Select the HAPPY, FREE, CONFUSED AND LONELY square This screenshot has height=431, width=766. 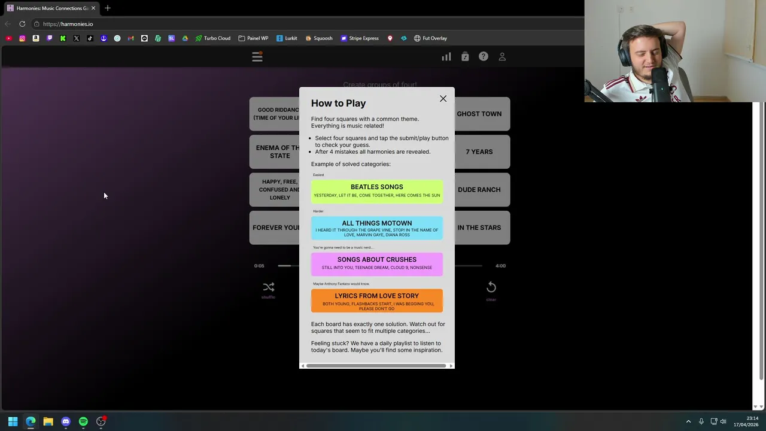coord(274,190)
